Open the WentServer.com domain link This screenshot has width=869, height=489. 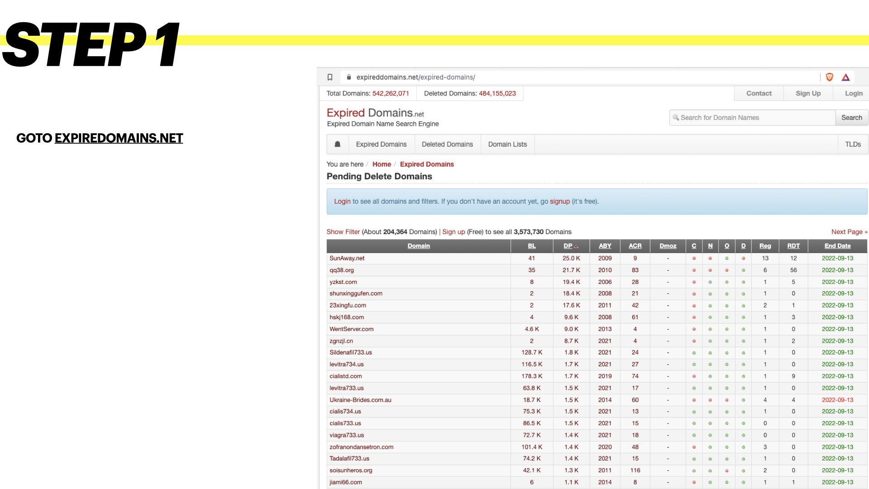pos(351,329)
